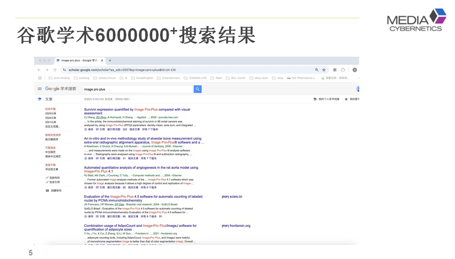
Task: Open a new tab with the plus button
Action: pos(110,60)
